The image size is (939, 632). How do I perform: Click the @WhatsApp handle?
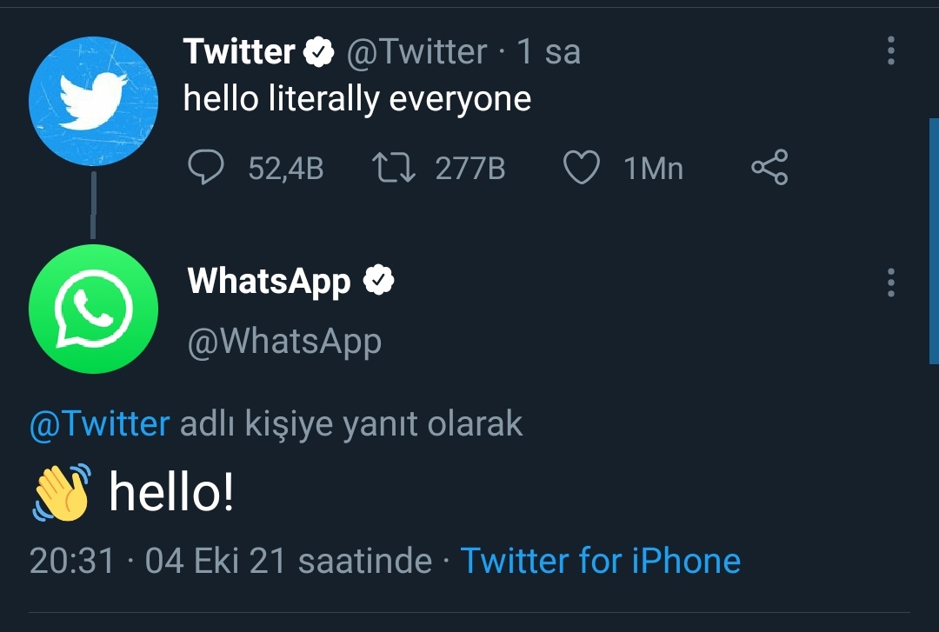tap(284, 342)
